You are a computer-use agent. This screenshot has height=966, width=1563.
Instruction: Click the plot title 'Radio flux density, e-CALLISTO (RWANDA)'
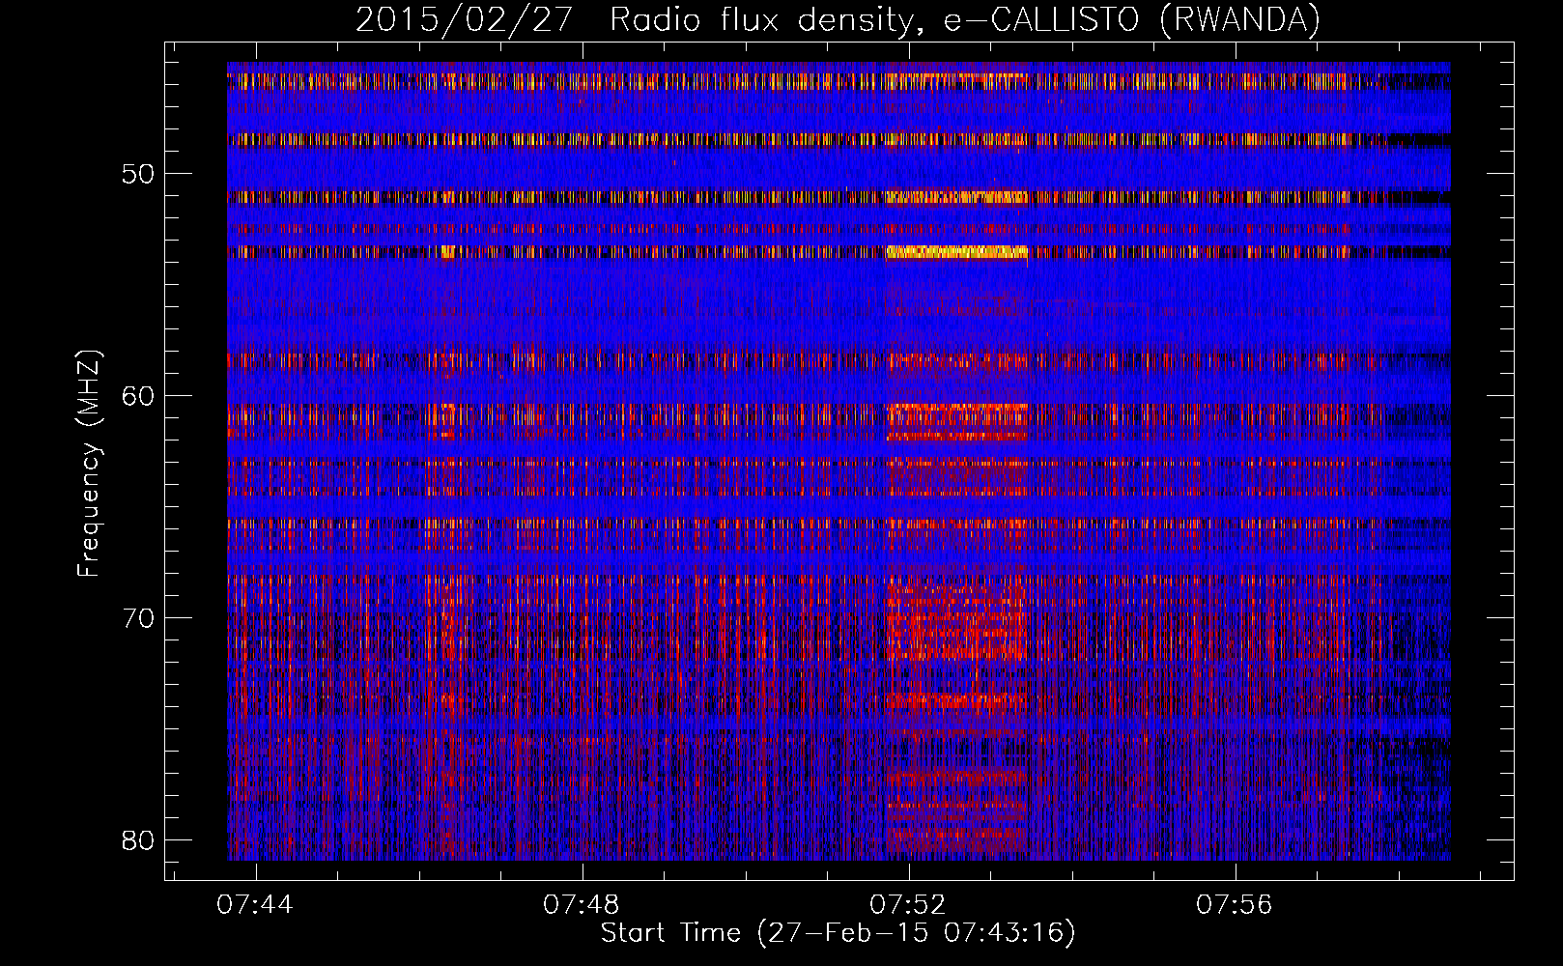pyautogui.click(x=965, y=19)
